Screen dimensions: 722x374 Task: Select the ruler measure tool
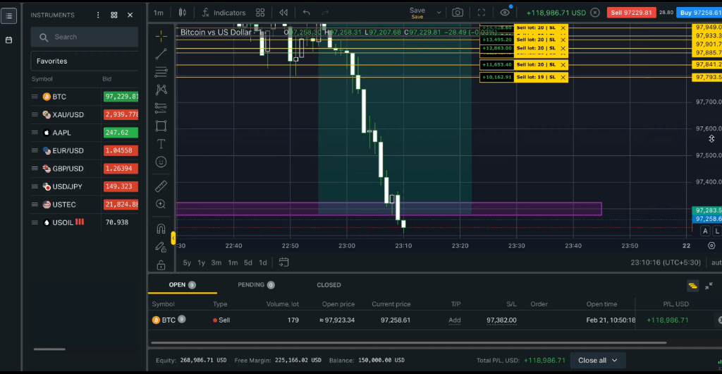pyautogui.click(x=161, y=186)
